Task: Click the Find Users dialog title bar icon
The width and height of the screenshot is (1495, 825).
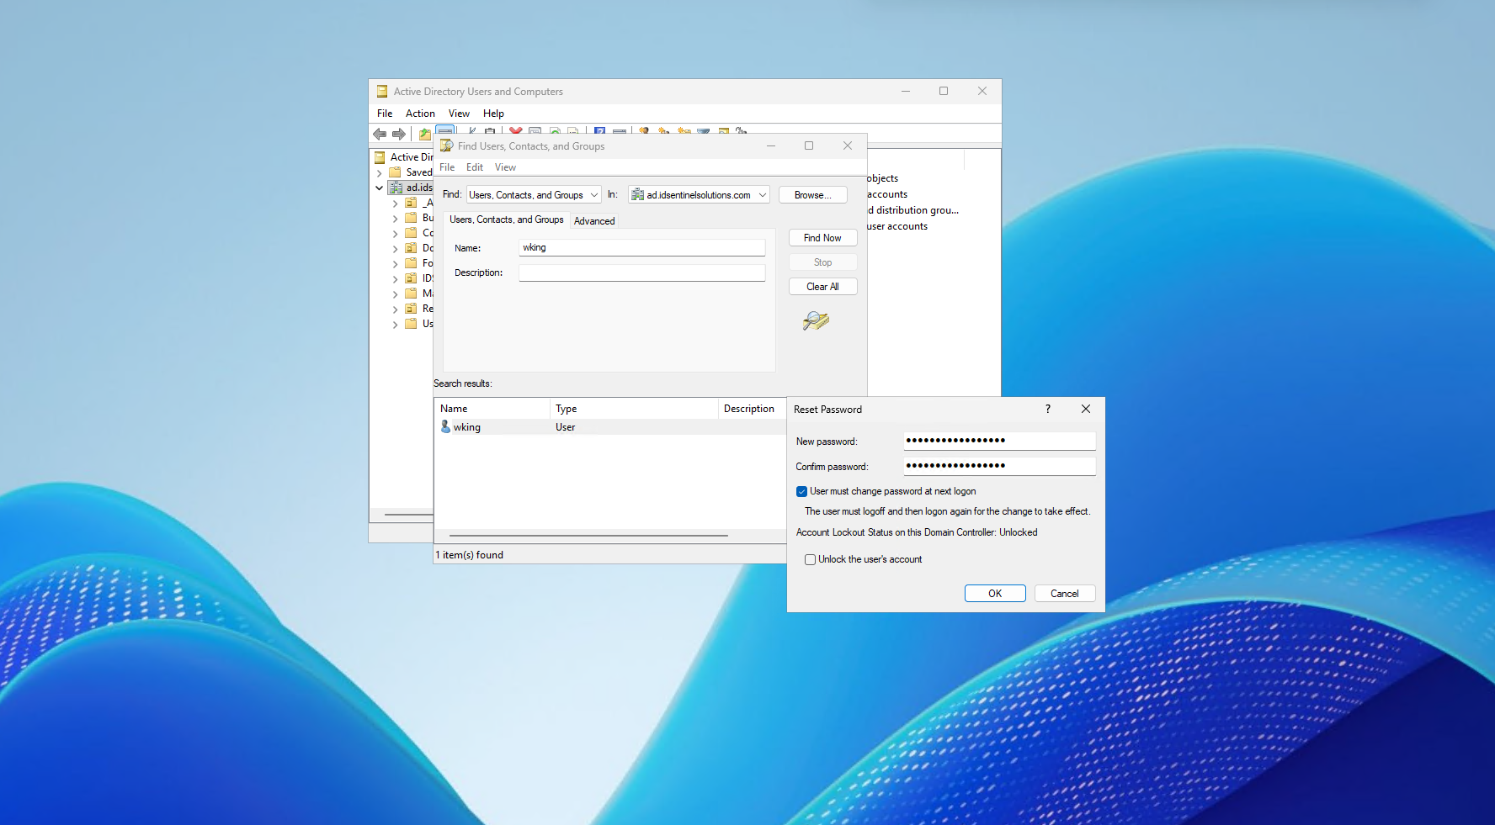Action: 447,145
